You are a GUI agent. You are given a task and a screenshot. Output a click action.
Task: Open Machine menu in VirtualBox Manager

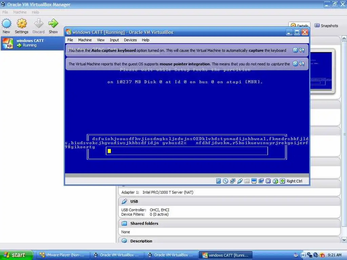[x=20, y=12]
